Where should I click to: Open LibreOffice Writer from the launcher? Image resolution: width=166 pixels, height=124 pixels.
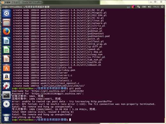tap(6, 41)
